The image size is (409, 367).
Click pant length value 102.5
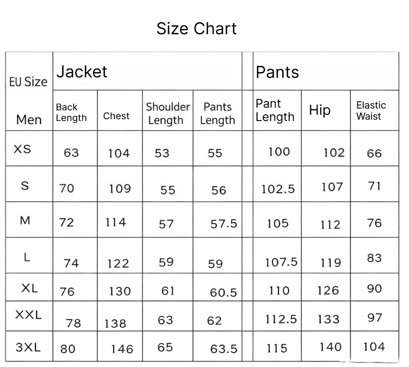click(278, 189)
